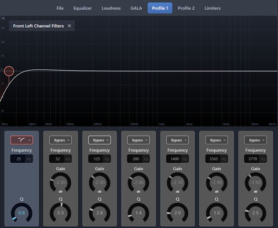Click the 2.8 Q knob

coord(100,213)
